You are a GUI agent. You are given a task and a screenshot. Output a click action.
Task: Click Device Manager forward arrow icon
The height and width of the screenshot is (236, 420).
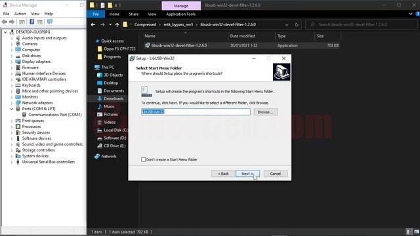[x=12, y=22]
